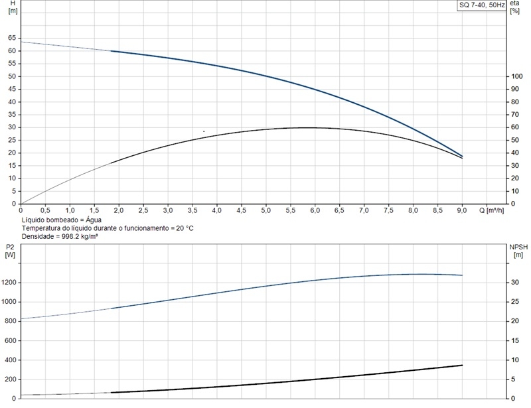This screenshot has height=408, width=531.
Task: Click the "3,0" flow axis tick
Action: click(168, 210)
